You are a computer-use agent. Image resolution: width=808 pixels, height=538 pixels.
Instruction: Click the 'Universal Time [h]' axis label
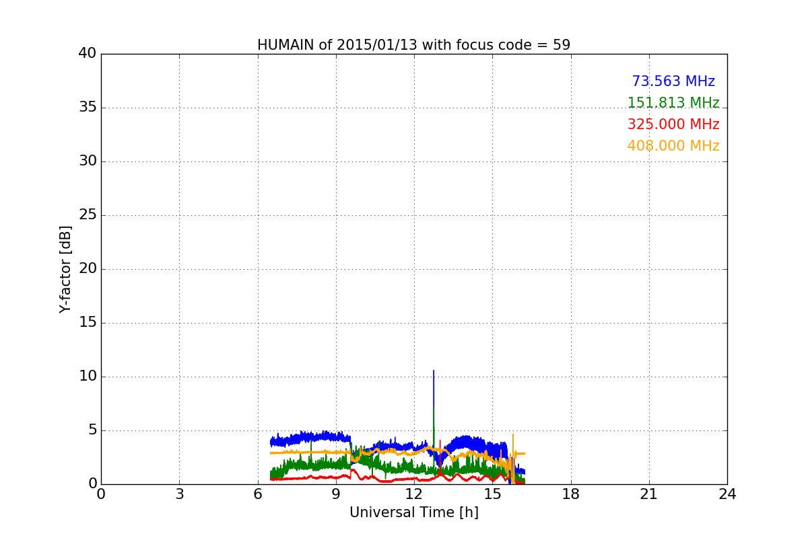[x=413, y=512]
